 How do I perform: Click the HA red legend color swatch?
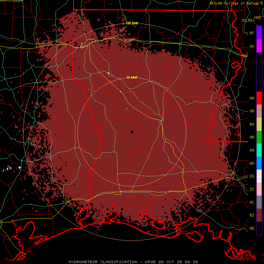click(x=259, y=98)
